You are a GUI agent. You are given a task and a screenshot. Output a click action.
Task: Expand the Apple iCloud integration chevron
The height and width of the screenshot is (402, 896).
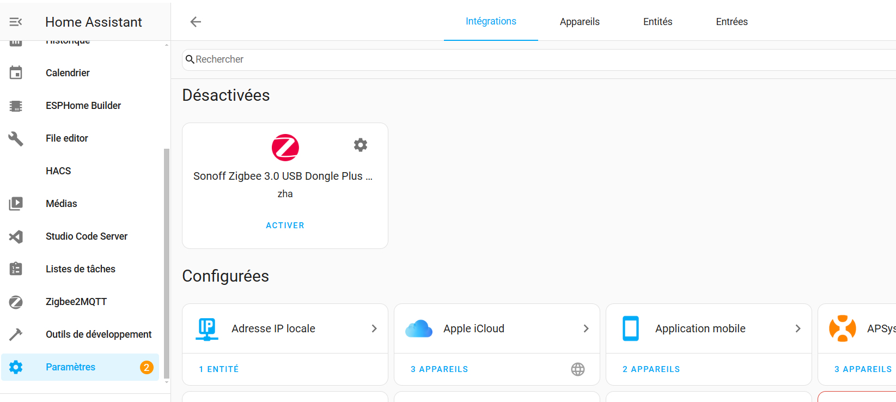(586, 328)
